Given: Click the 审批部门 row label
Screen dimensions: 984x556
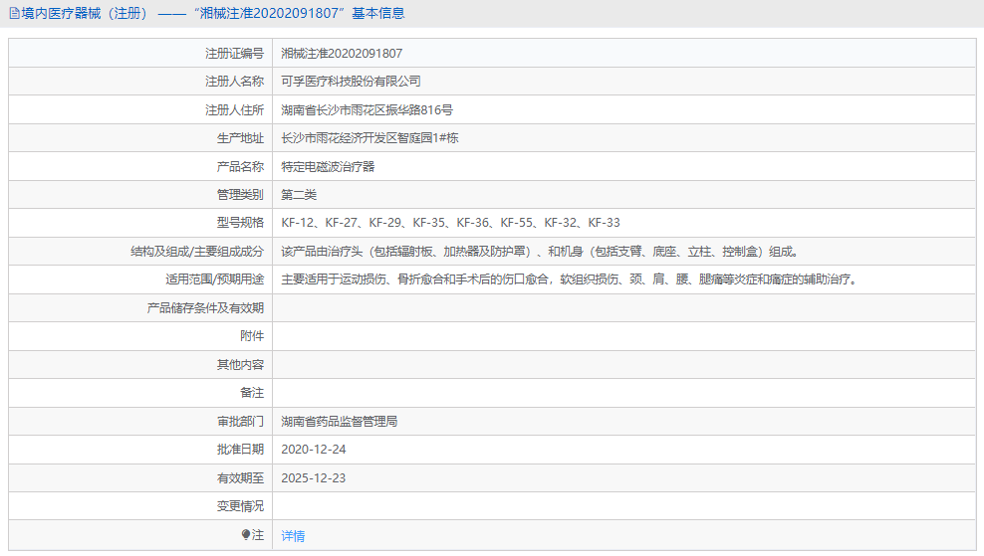Looking at the screenshot, I should (240, 422).
